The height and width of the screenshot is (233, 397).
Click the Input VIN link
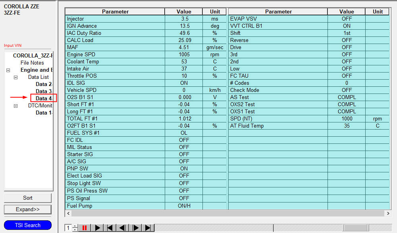13,46
